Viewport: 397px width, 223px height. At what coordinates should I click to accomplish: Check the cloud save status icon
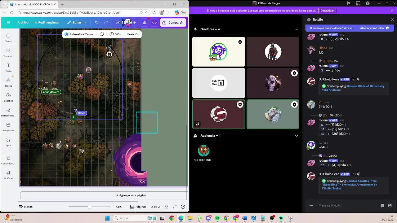pos(118,23)
